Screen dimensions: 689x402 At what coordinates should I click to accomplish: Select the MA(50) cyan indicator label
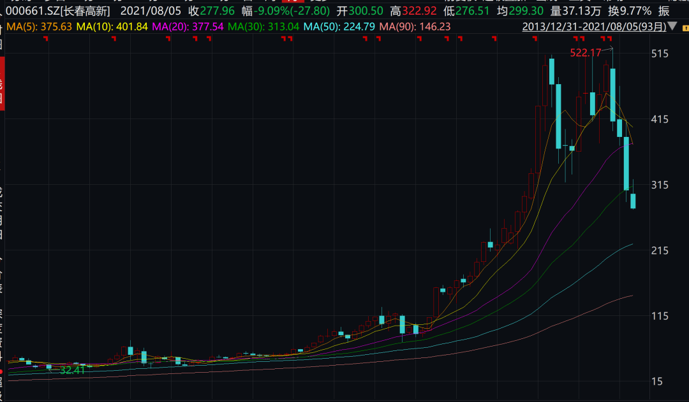coord(339,27)
